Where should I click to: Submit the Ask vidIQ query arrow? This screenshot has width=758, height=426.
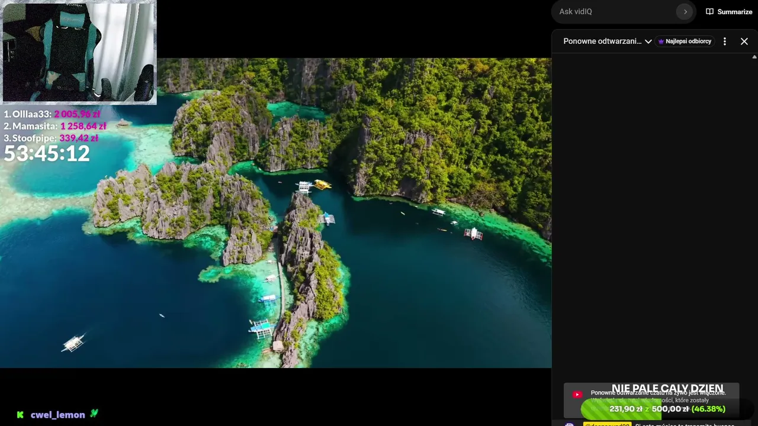point(685,12)
